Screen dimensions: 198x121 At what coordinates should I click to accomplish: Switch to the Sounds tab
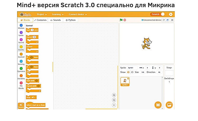[55, 20]
